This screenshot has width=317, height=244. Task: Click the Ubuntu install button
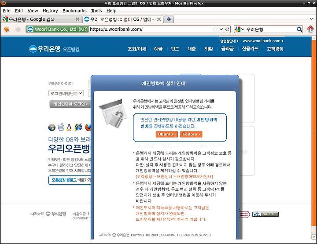166,134
